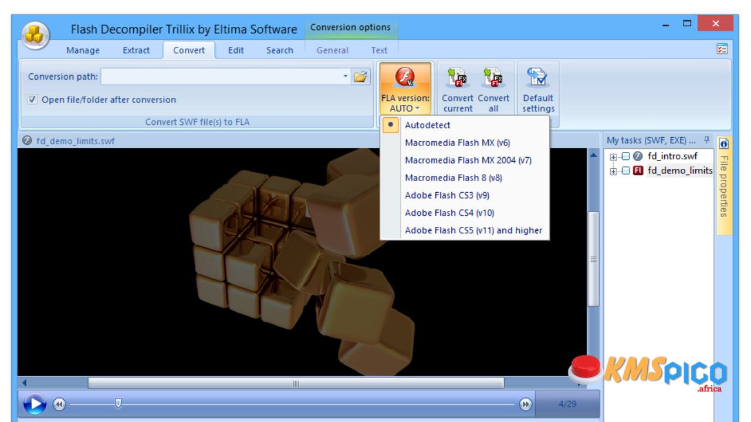751x422 pixels.
Task: Select Autodetect FLA version option
Action: [x=465, y=125]
